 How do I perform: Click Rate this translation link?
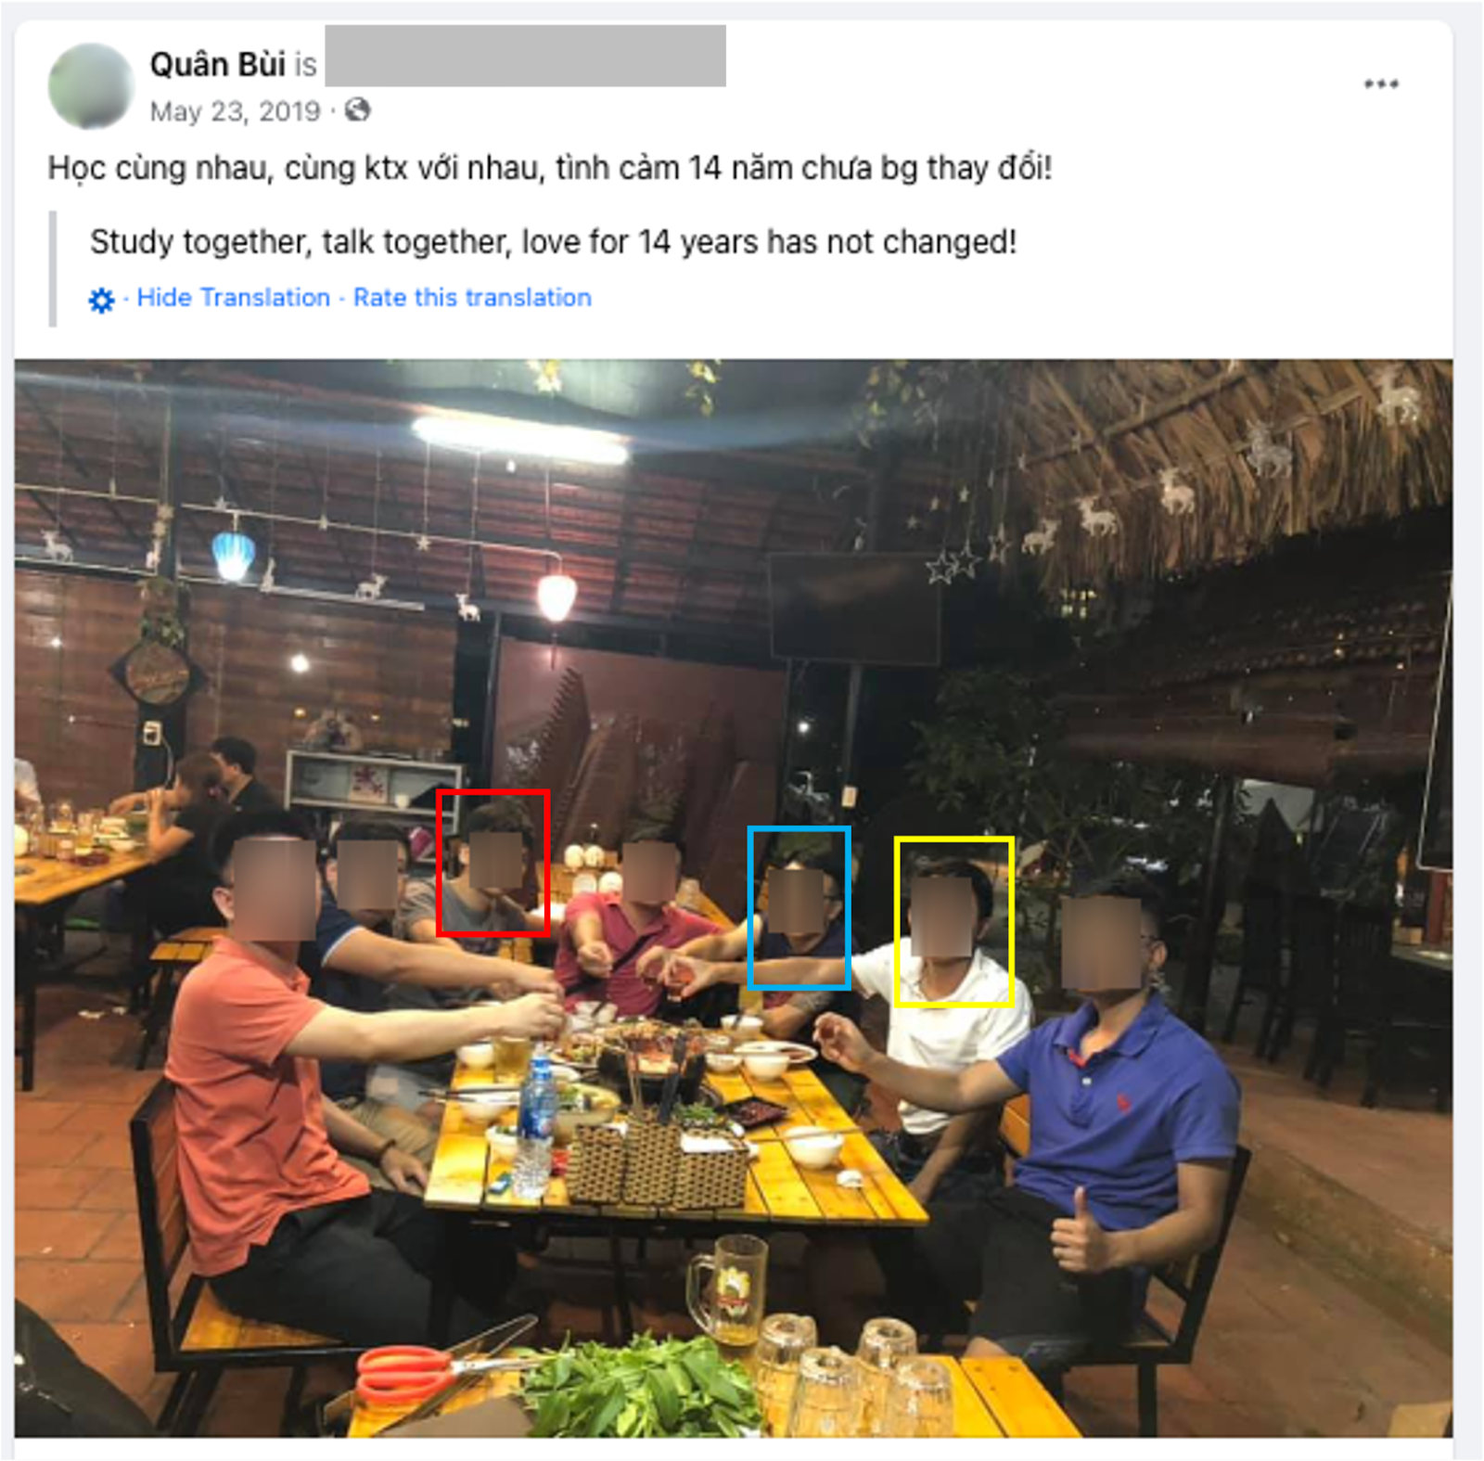point(472,298)
